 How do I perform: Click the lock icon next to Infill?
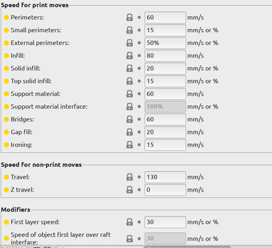130,56
